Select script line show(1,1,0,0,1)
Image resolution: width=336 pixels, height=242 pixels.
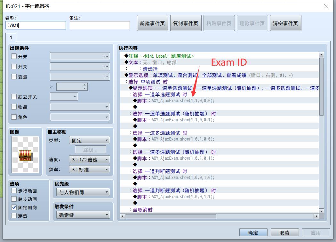pos(220,120)
